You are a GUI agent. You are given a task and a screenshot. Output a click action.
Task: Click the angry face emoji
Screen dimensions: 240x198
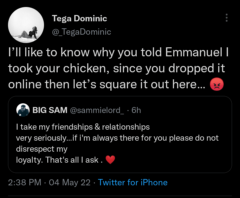coord(217,86)
